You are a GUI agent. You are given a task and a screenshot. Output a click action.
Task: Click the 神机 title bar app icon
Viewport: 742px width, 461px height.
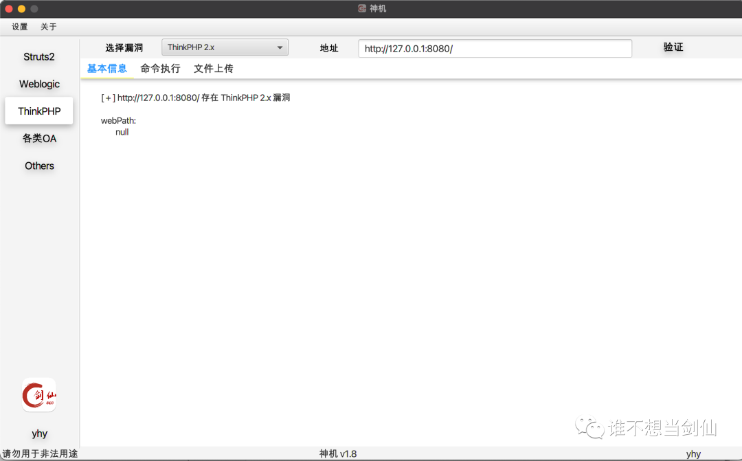click(x=362, y=8)
